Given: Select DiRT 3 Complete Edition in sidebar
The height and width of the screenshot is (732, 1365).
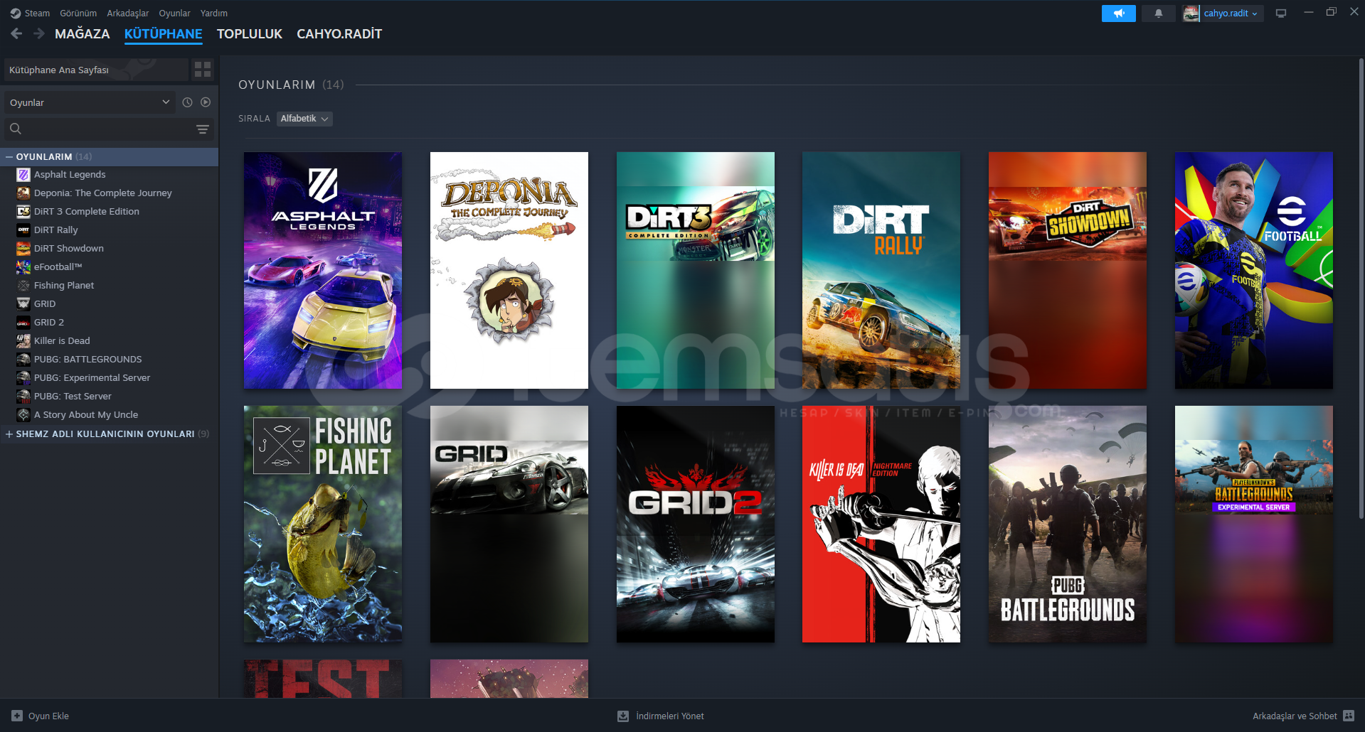Looking at the screenshot, I should point(87,211).
